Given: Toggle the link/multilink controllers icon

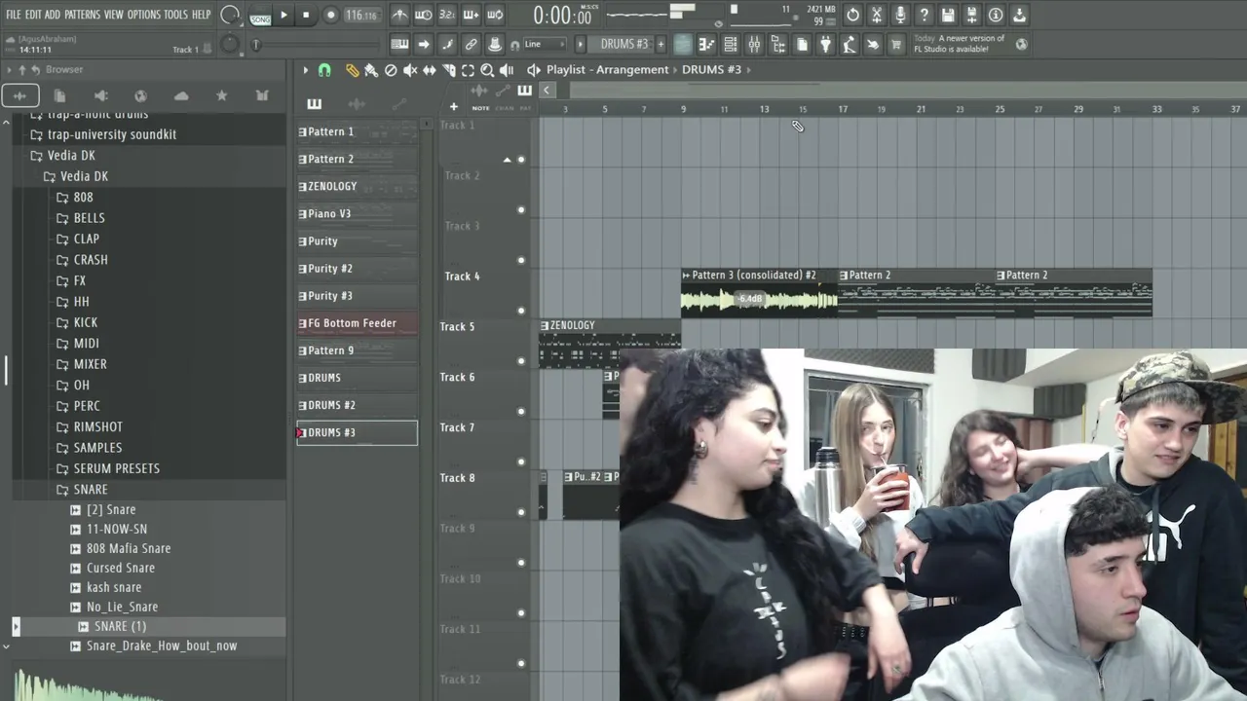Looking at the screenshot, I should click(x=471, y=44).
